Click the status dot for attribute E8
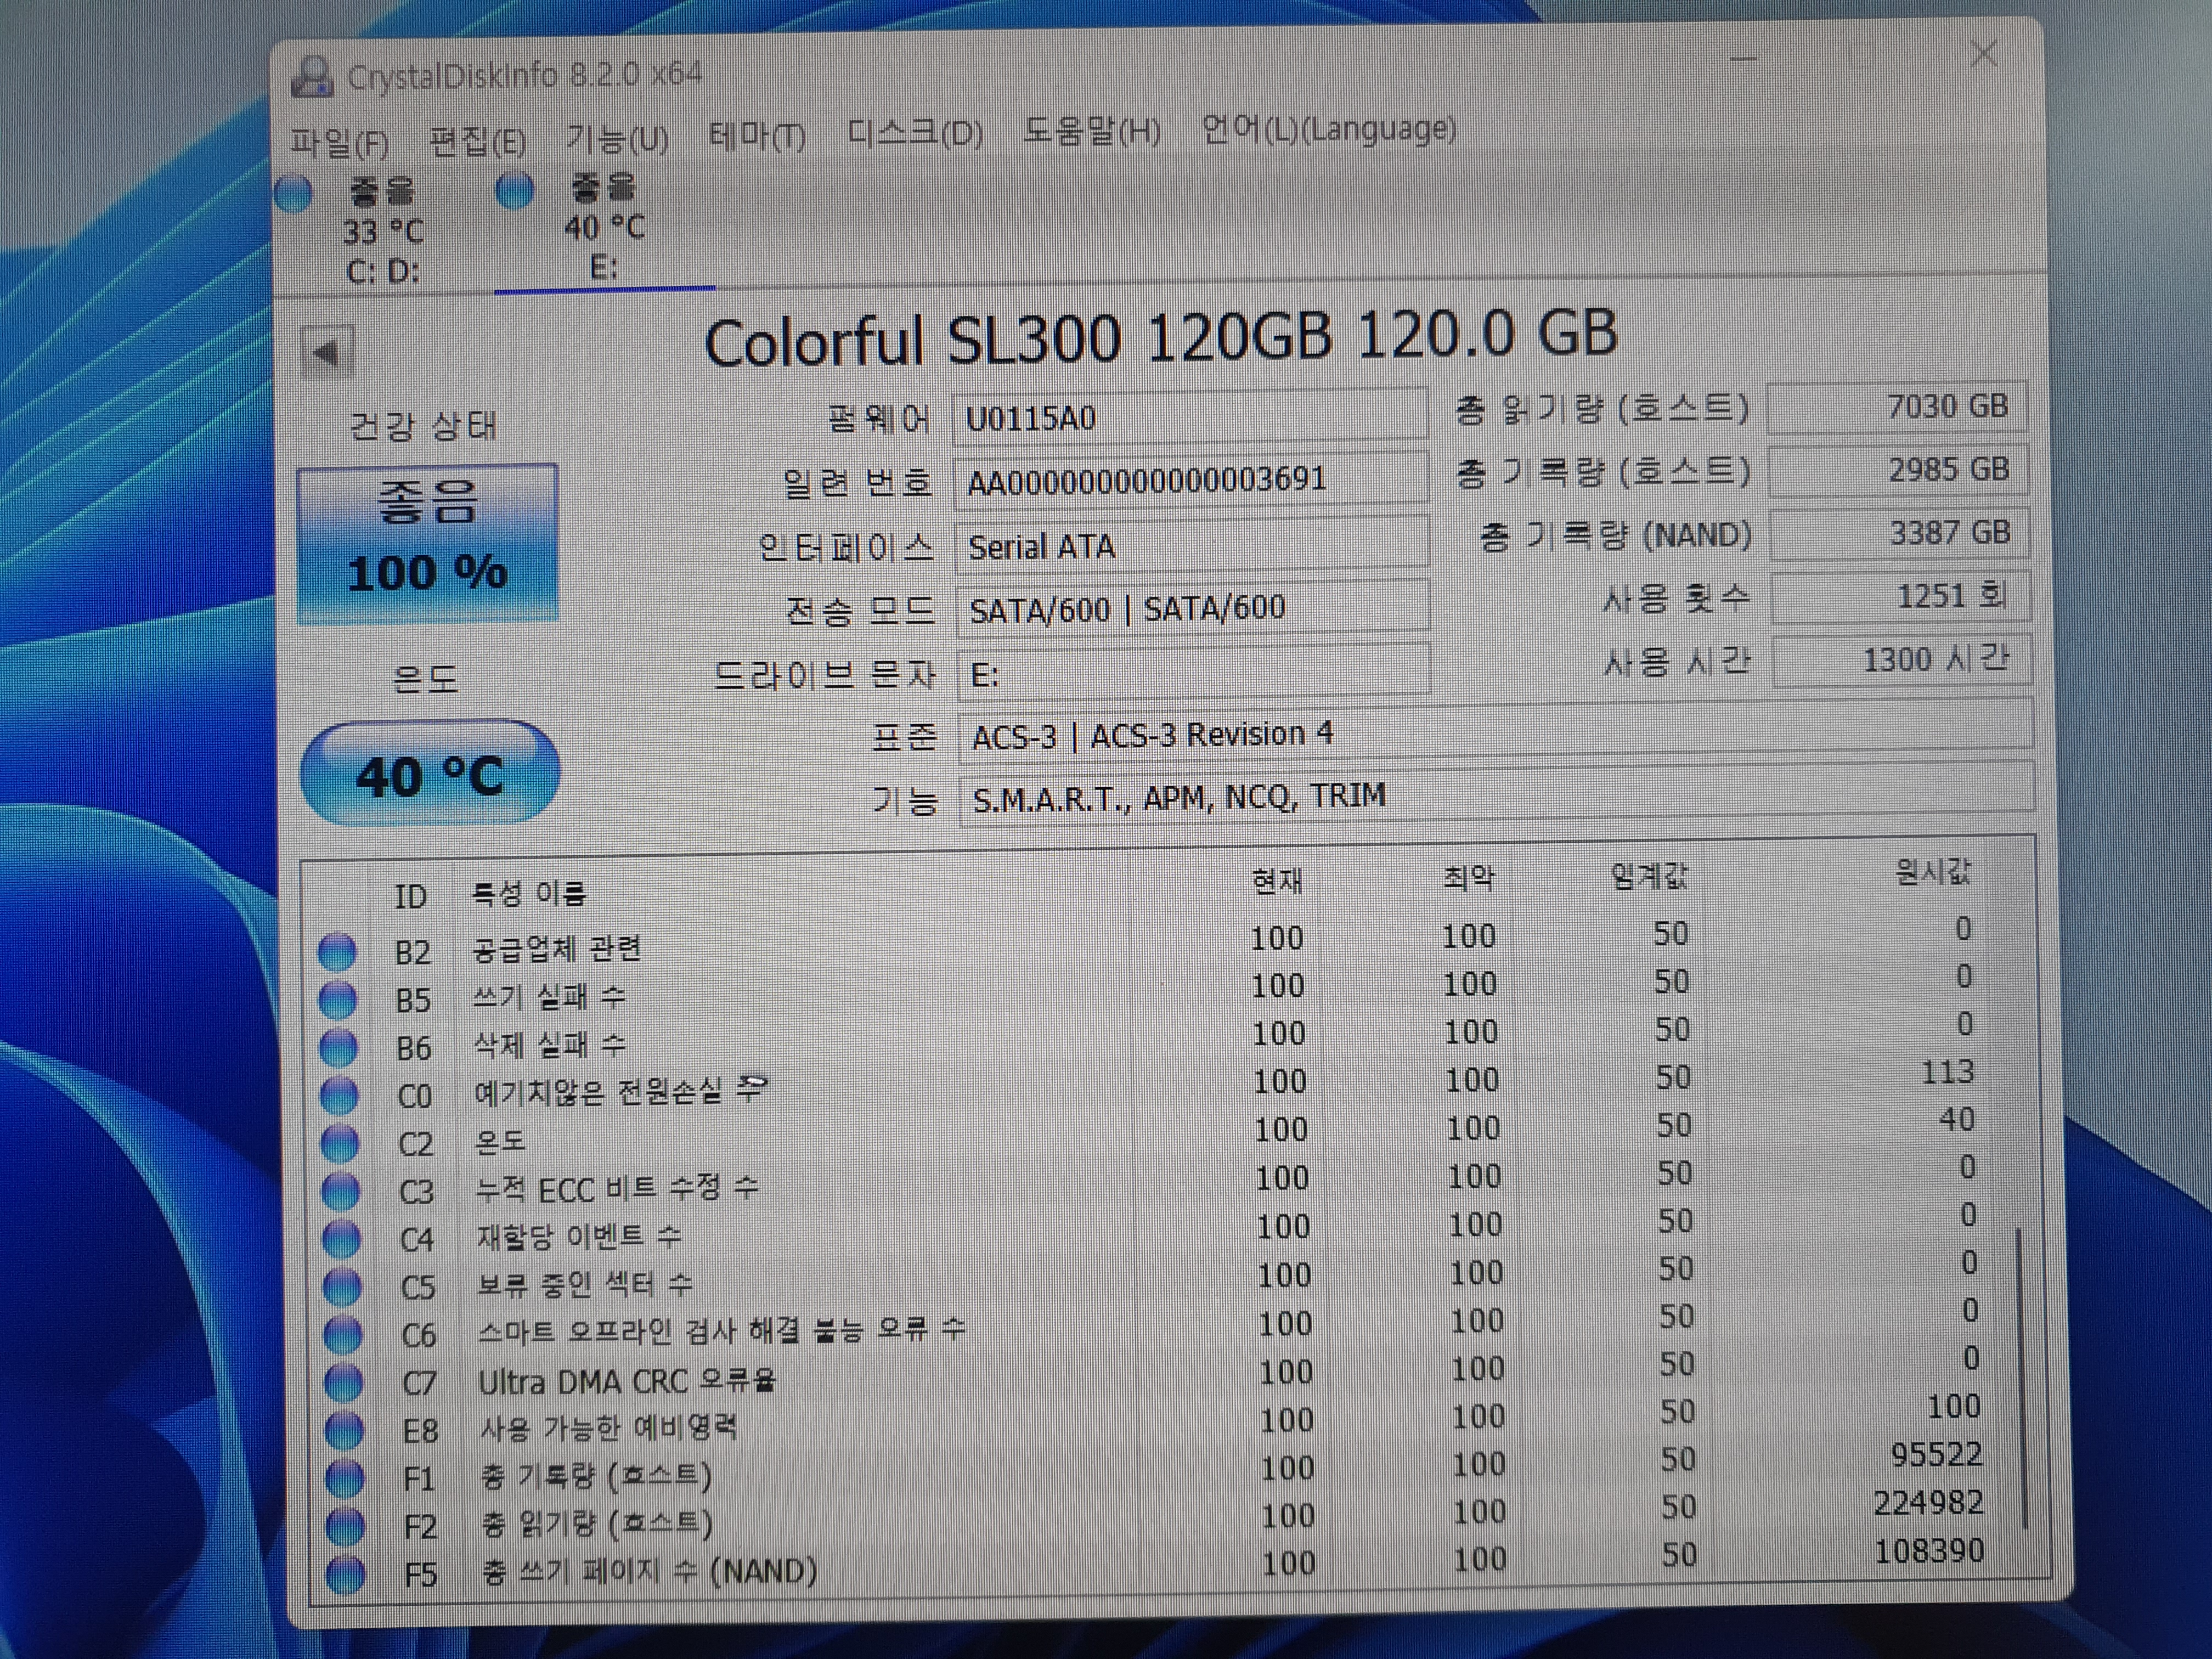 pos(345,1430)
